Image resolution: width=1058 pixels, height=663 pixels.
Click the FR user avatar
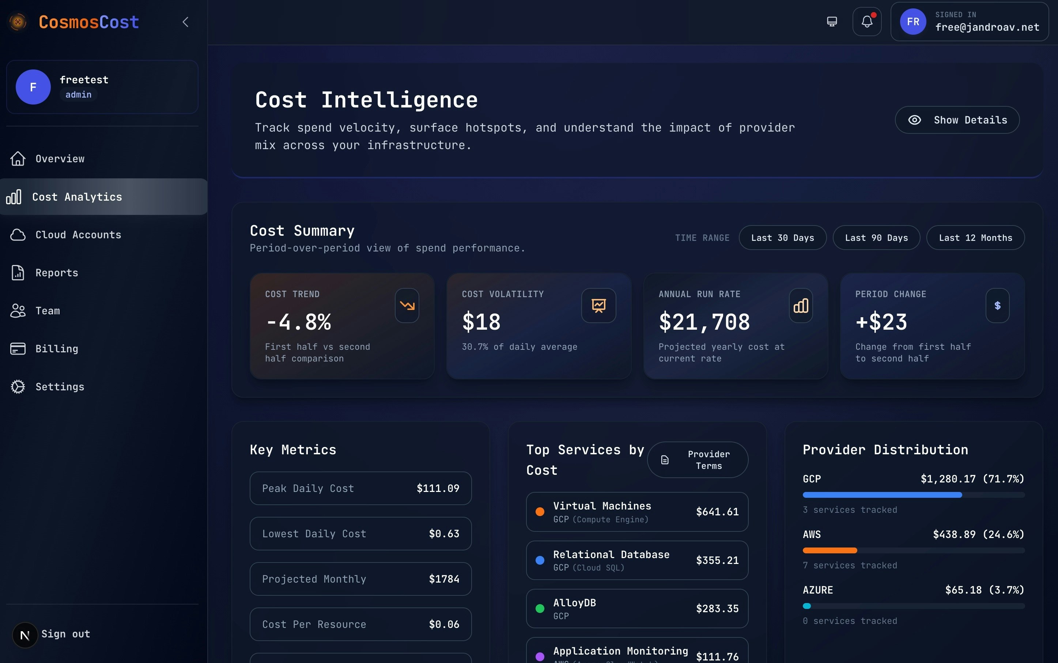pos(913,22)
